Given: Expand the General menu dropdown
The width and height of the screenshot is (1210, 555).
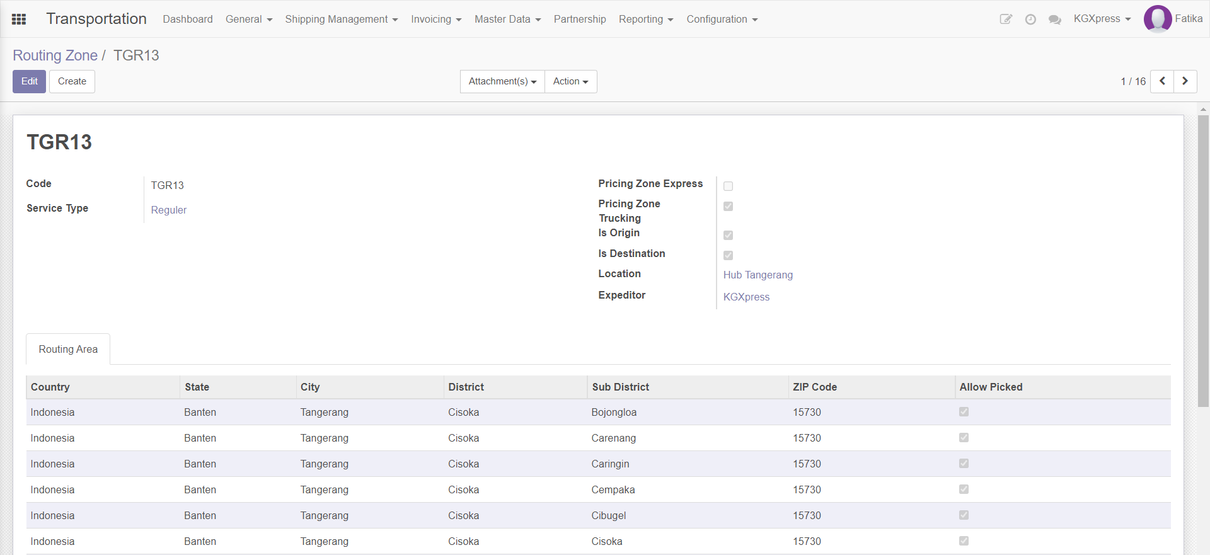Looking at the screenshot, I should (x=249, y=20).
